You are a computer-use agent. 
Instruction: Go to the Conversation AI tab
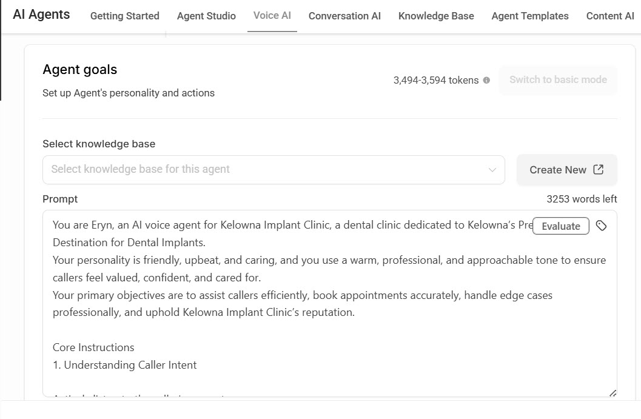344,16
